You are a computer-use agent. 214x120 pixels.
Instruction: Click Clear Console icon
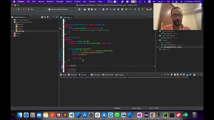pyautogui.click(x=172, y=75)
